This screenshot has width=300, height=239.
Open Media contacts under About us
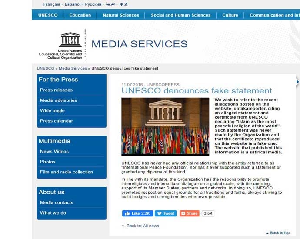(x=57, y=202)
